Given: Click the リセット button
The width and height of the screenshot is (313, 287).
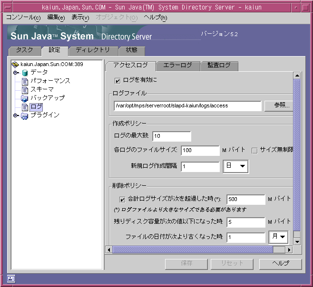Looking at the screenshot, I should click(x=232, y=264).
